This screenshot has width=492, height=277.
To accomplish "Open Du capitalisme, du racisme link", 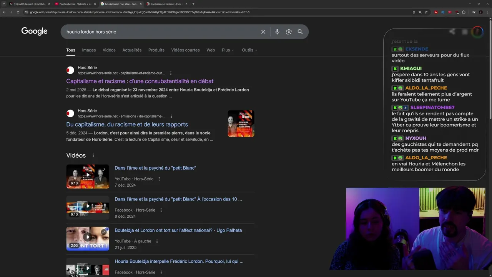I will 127,124.
